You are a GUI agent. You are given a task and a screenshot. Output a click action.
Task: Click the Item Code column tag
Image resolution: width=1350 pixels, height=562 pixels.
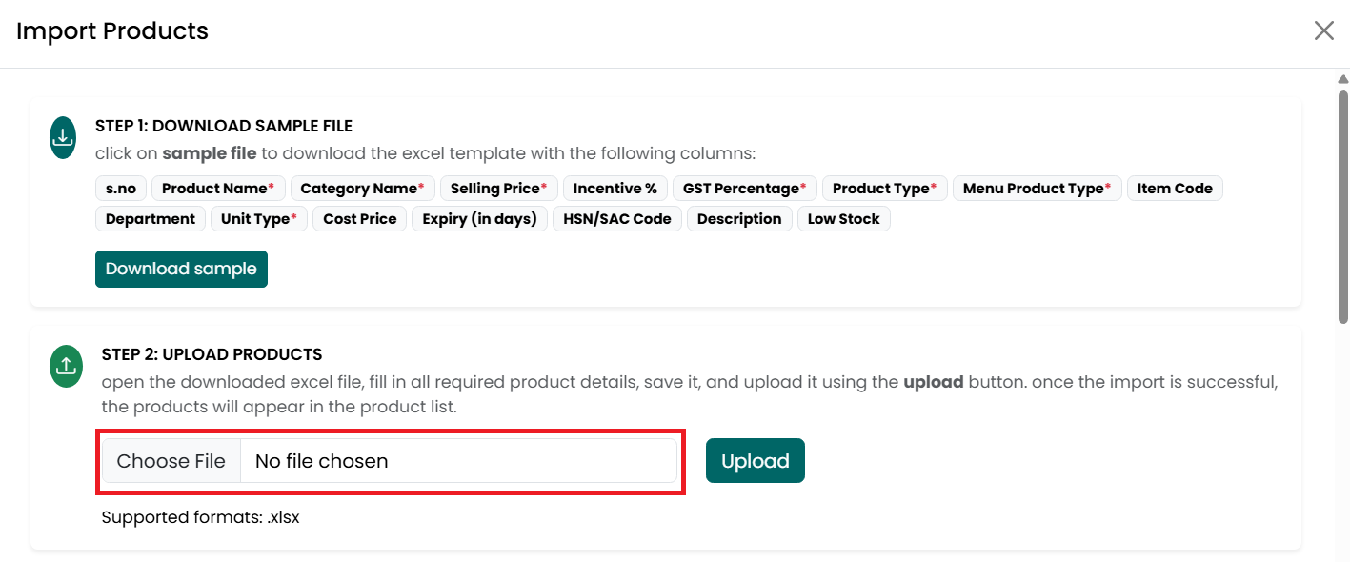pyautogui.click(x=1175, y=189)
